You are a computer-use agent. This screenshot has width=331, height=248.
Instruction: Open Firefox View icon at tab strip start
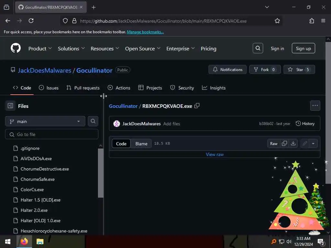coord(6,7)
